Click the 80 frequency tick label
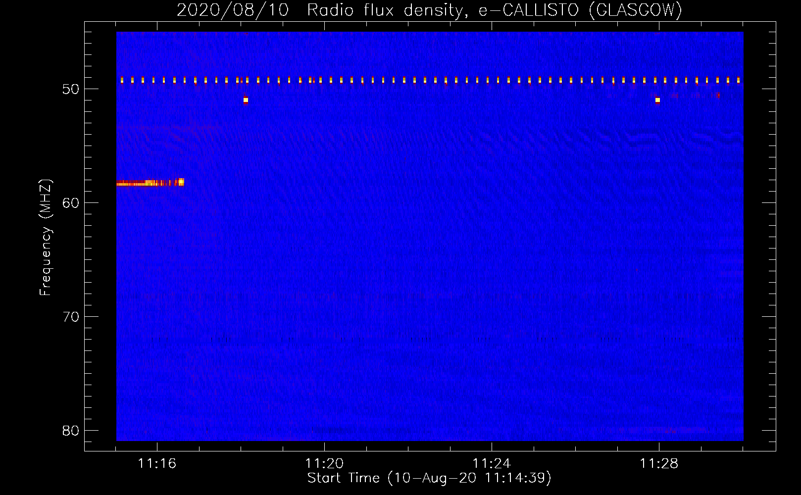 click(71, 431)
